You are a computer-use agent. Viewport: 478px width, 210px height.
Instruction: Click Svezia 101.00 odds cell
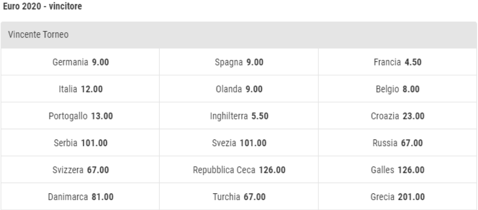(239, 143)
